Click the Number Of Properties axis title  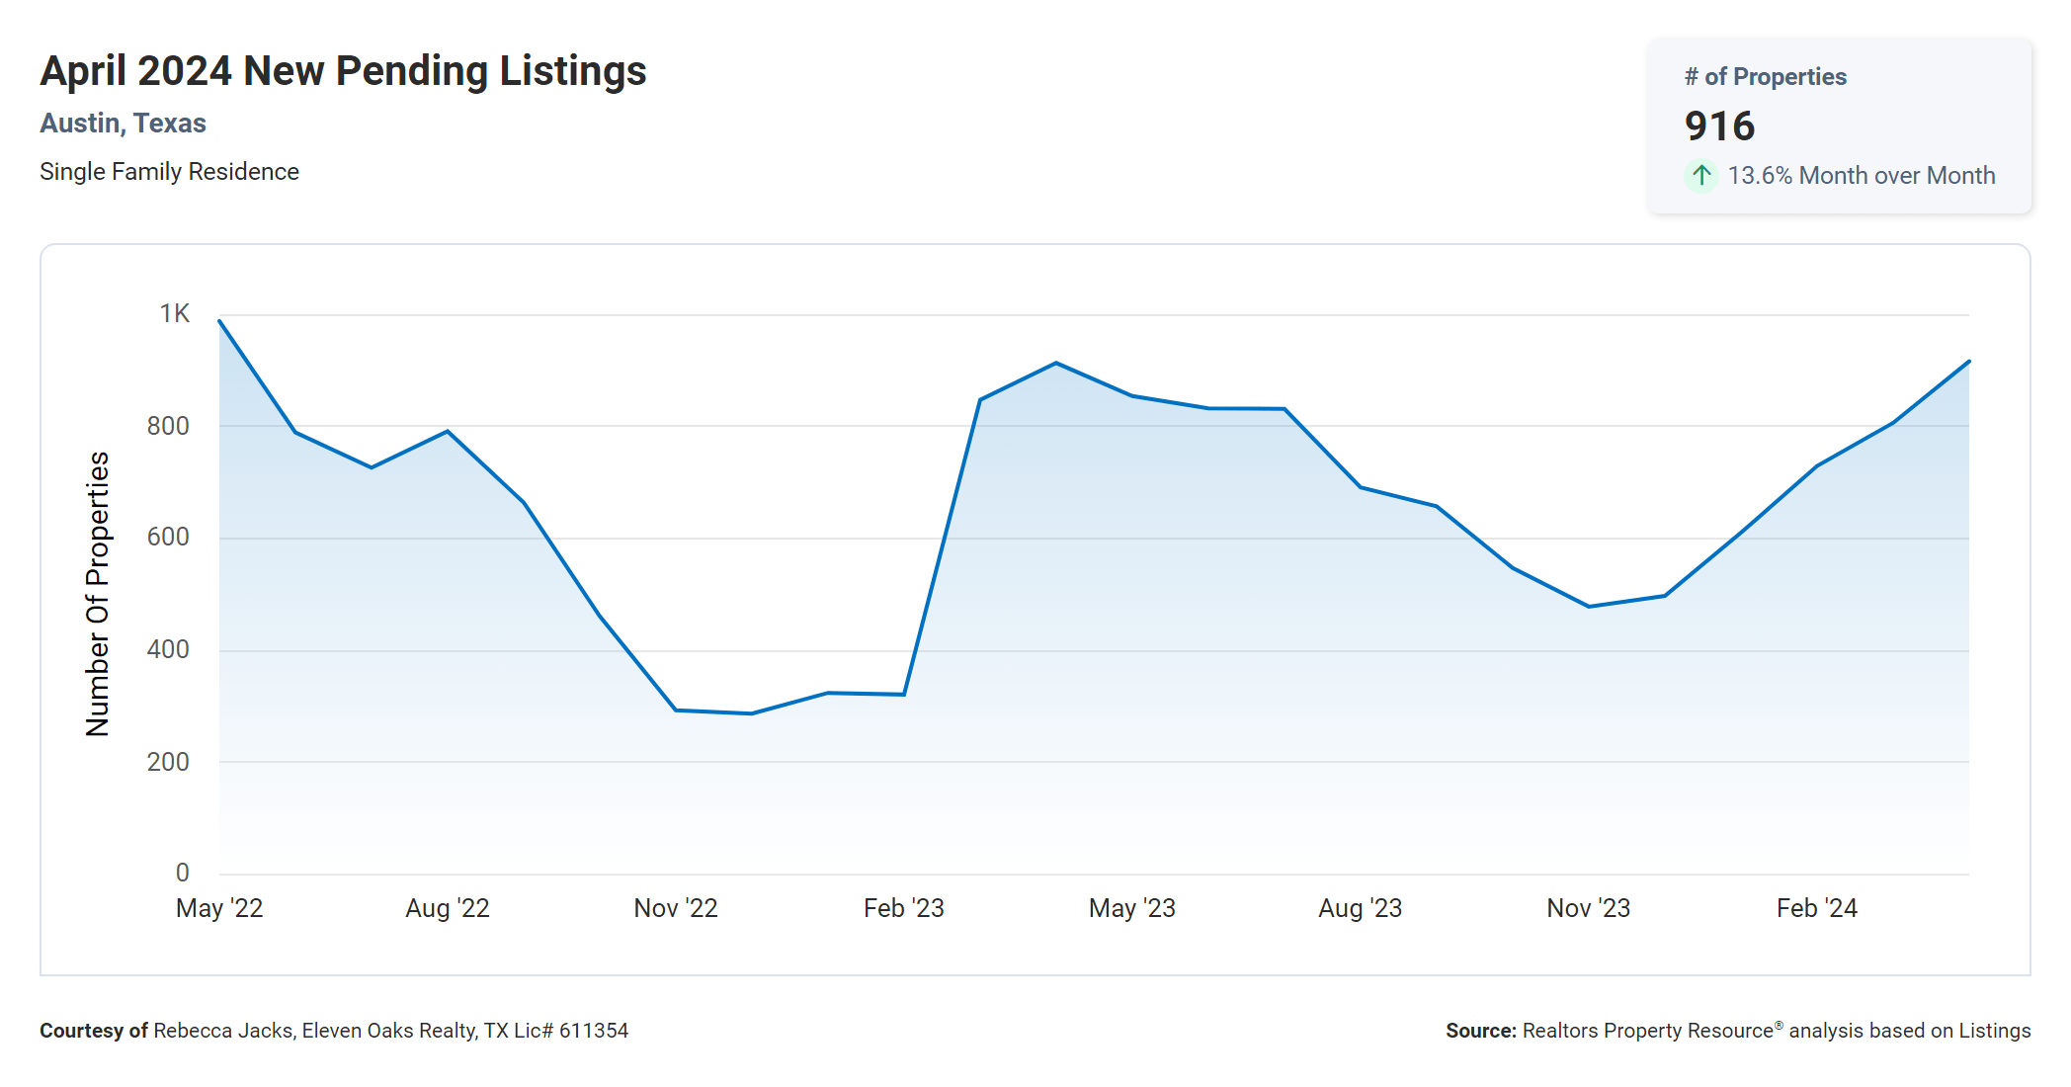coord(98,594)
